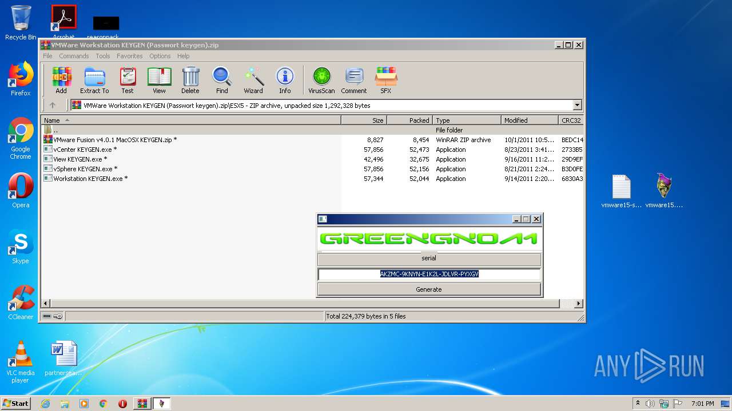The image size is (732, 411).
Task: Select vSphere KEYGEN.exe file
Action: coord(312,169)
